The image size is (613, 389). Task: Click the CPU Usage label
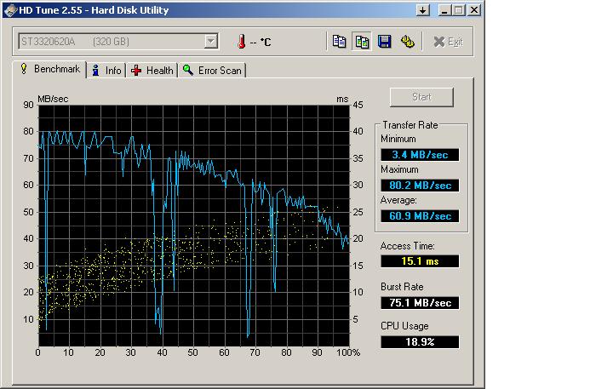coord(404,326)
